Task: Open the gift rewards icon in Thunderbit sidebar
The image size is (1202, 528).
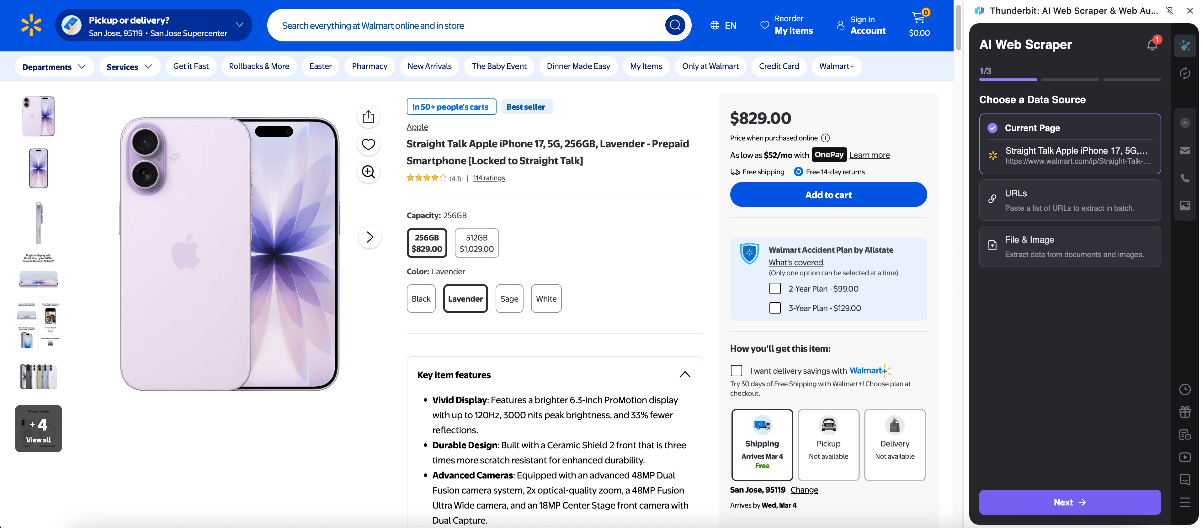Action: 1185,411
